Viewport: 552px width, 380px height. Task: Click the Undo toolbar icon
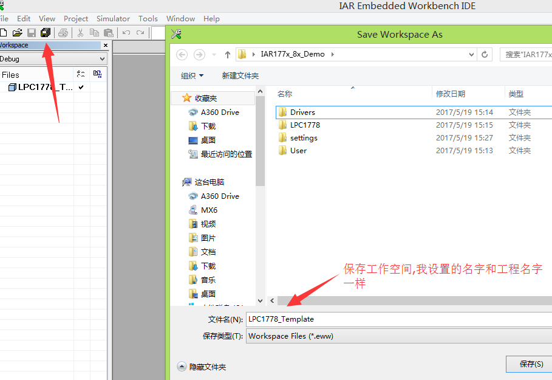point(126,33)
